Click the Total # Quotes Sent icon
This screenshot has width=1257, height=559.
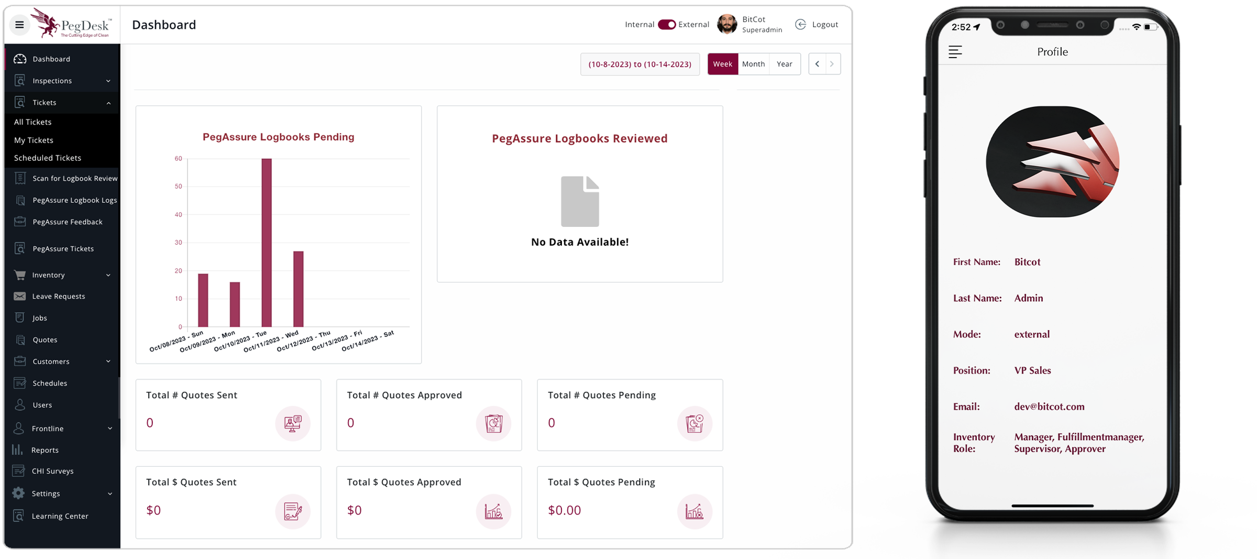pyautogui.click(x=292, y=423)
